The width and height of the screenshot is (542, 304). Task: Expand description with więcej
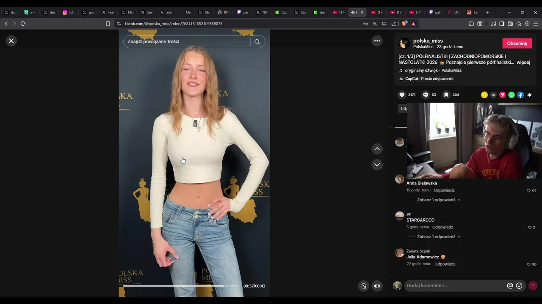[523, 62]
